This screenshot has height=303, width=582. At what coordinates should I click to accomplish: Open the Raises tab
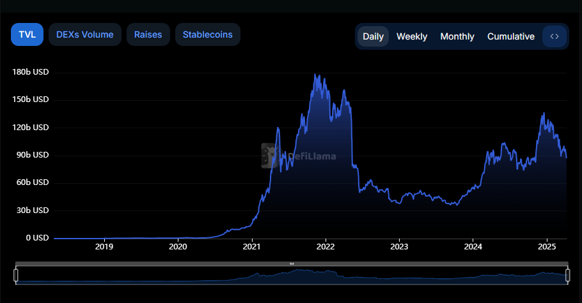(x=148, y=34)
